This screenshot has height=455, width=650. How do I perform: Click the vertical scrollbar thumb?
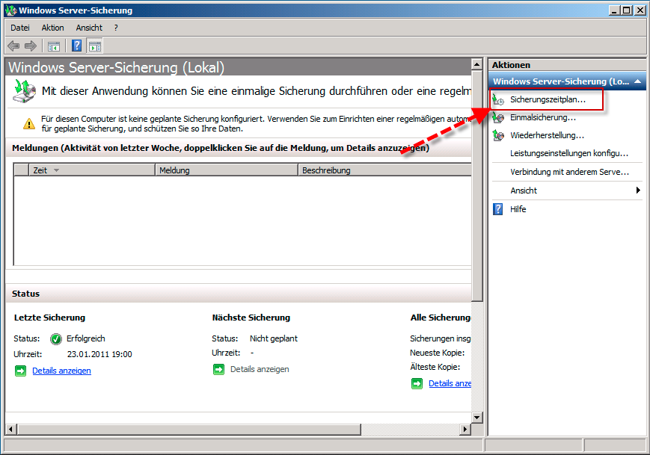tap(476, 185)
